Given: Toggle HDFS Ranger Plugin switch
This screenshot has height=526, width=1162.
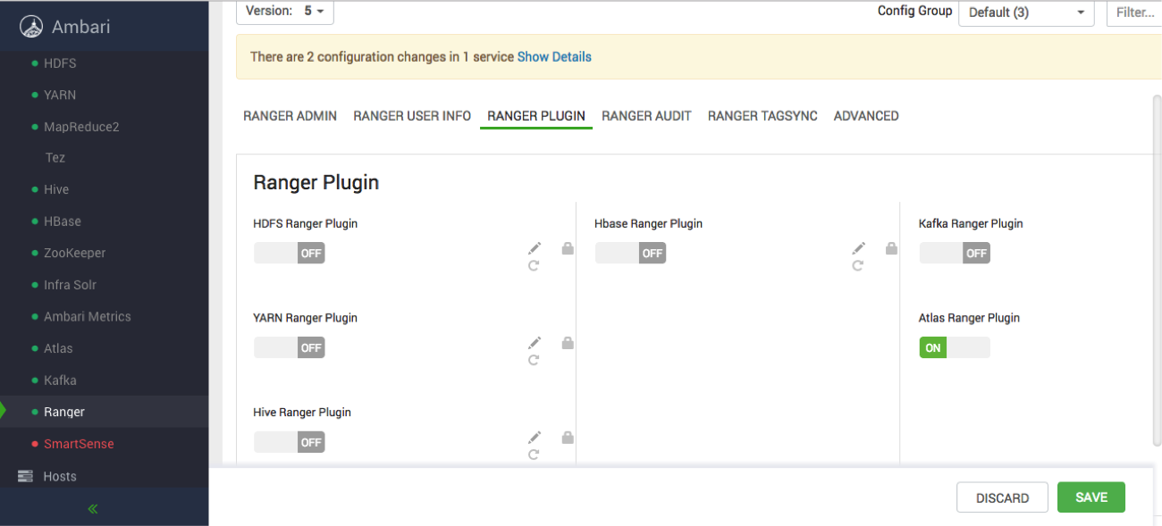Looking at the screenshot, I should click(290, 253).
